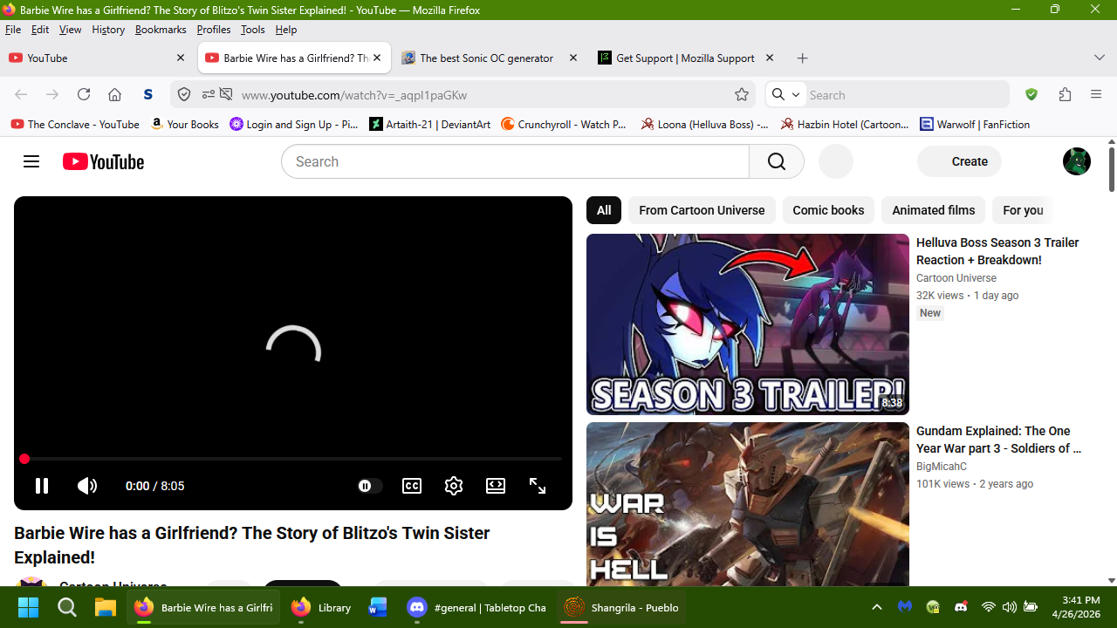Mute the video volume speaker icon
1117x628 pixels.
pos(87,486)
